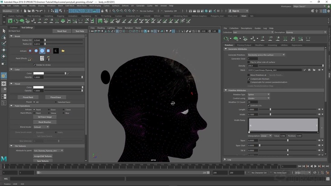Click the brush Color swatch
The image size is (331, 186).
[x=38, y=73]
